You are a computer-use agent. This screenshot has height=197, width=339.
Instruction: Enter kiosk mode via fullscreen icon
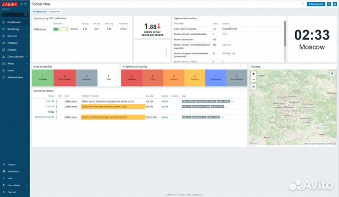[x=335, y=4]
